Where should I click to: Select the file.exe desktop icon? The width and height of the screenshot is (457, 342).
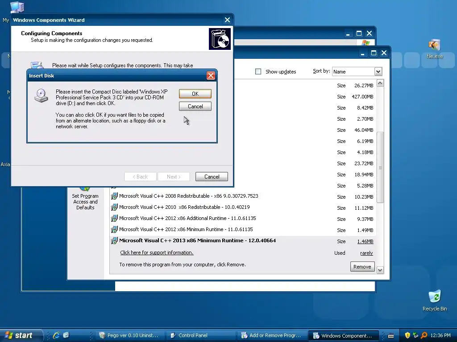[x=435, y=49]
